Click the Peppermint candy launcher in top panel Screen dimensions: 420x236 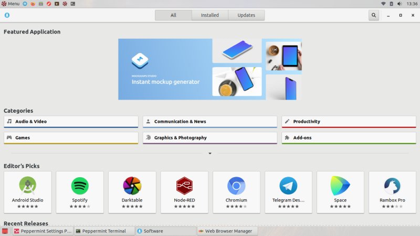(65, 4)
